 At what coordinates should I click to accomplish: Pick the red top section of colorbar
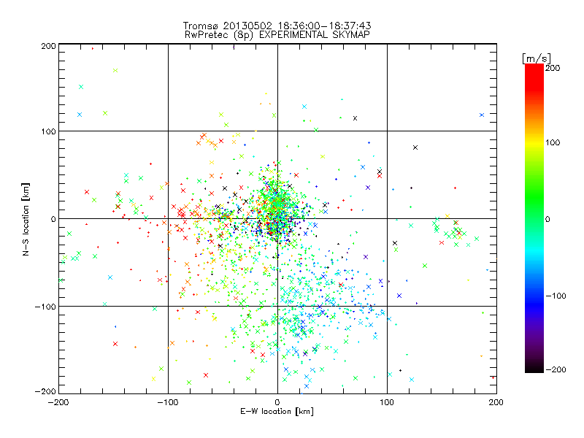pyautogui.click(x=534, y=77)
